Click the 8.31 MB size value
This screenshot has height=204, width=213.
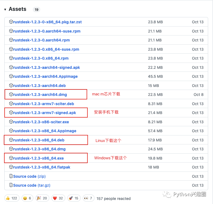(x=155, y=104)
